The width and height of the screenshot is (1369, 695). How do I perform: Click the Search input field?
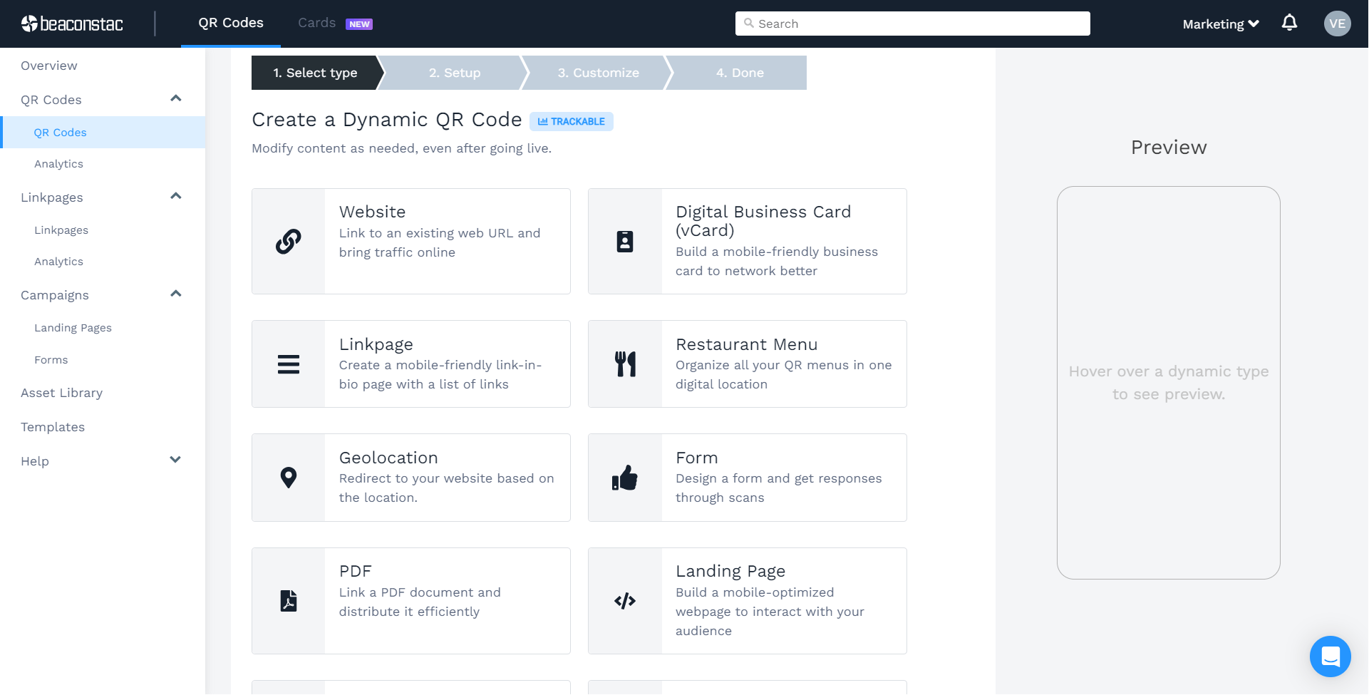[x=912, y=24]
